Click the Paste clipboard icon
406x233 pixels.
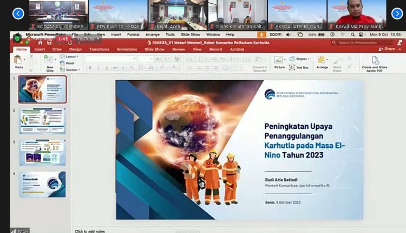[19, 61]
